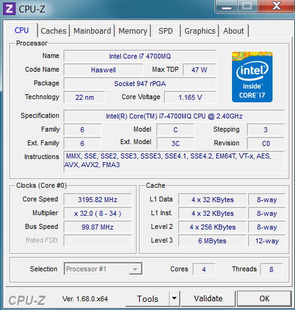
Task: Click the Bus Speed value 99.87 MHz
Action: point(98,227)
